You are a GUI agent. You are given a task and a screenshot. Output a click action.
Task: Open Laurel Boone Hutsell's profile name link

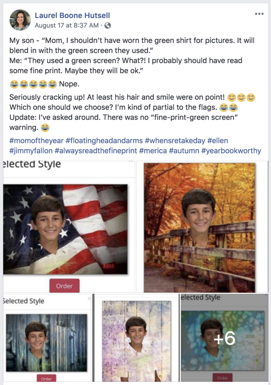[x=73, y=15]
